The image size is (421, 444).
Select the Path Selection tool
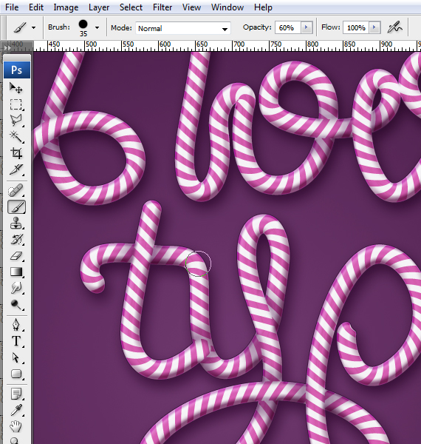[16, 357]
